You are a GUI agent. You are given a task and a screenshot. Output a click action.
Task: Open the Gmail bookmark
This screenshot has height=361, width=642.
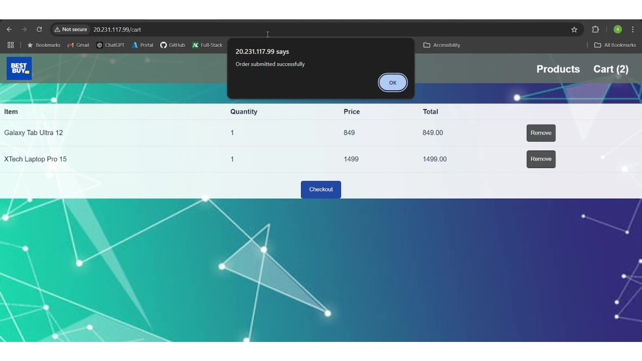click(x=78, y=45)
